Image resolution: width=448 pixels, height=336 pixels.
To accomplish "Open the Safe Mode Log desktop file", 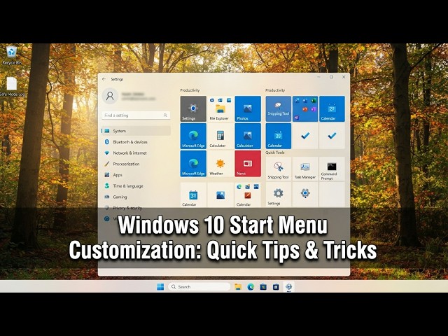I will pos(12,87).
